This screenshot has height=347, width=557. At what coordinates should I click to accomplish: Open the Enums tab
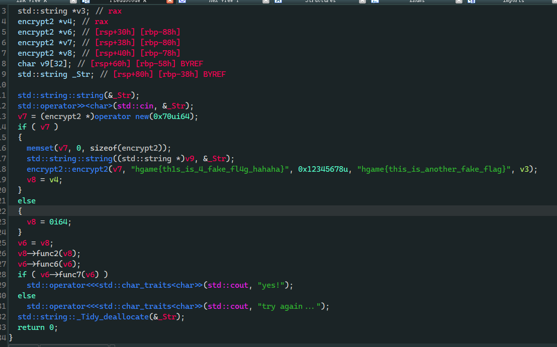[416, 2]
